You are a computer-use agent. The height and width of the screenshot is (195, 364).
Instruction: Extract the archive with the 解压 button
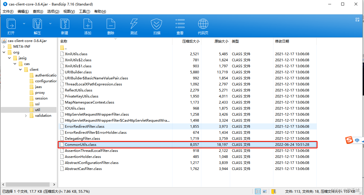[x=37, y=26]
